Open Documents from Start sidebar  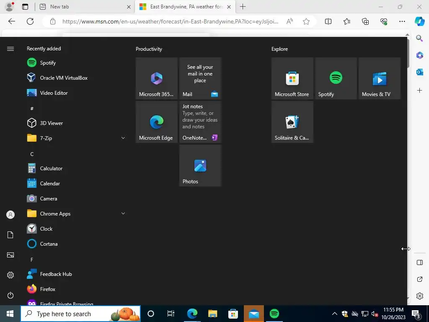10,235
